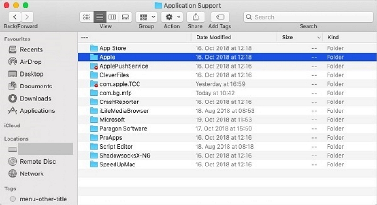This screenshot has height=205, width=377.
Task: Click the iCloud section header
Action: (x=12, y=126)
